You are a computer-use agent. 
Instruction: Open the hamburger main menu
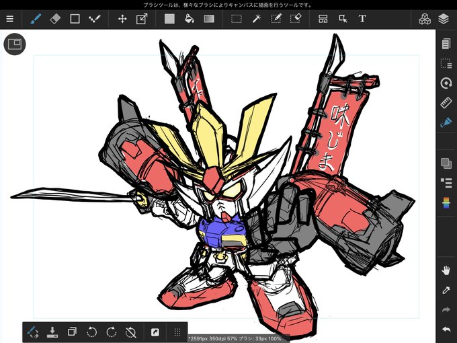click(x=10, y=19)
